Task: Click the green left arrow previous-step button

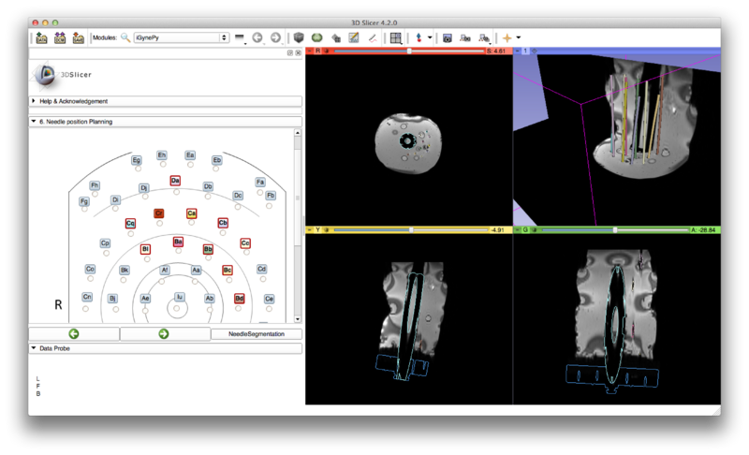Action: coord(74,333)
